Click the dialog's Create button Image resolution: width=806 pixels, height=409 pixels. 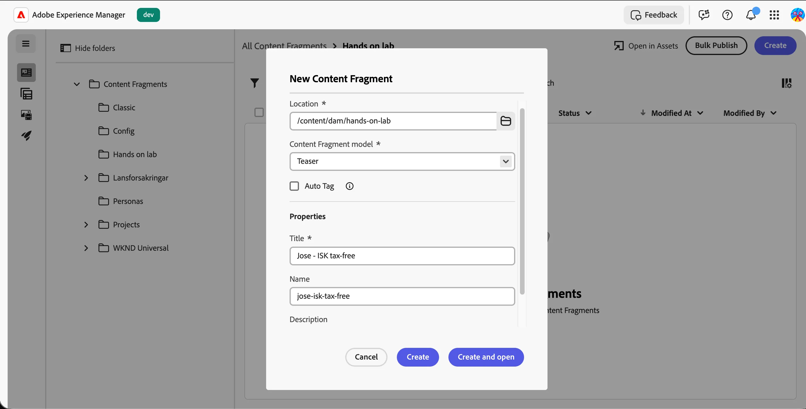(x=418, y=357)
